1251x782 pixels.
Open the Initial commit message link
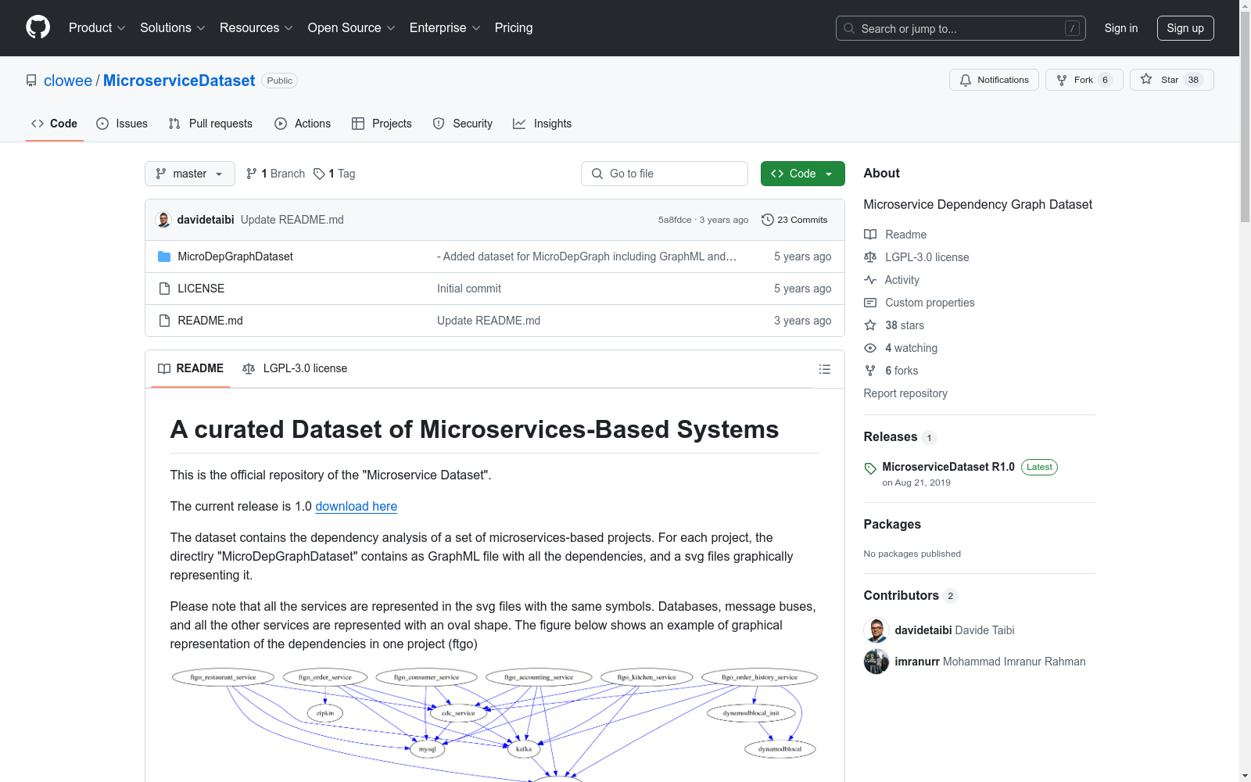click(x=469, y=289)
